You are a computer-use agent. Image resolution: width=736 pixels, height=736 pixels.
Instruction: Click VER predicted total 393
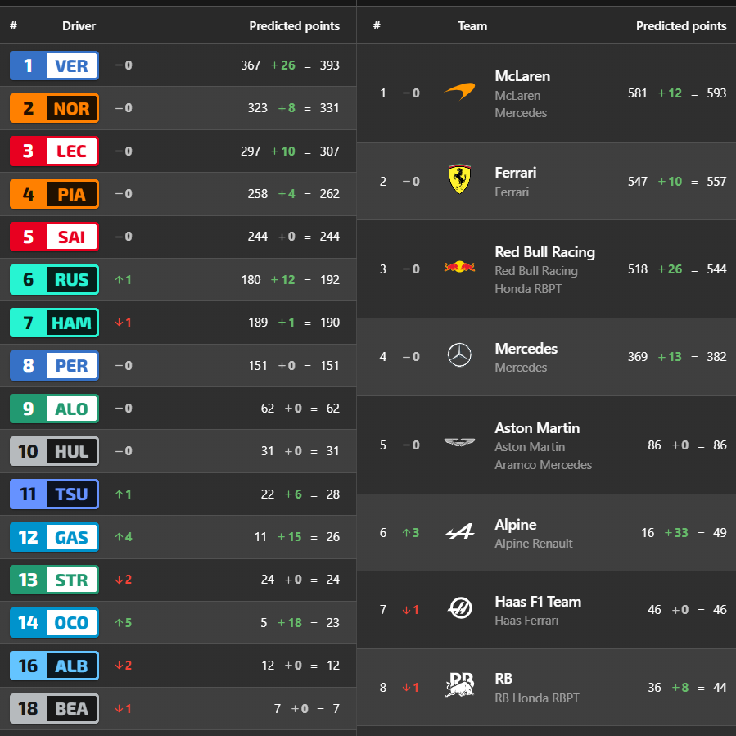tap(329, 65)
